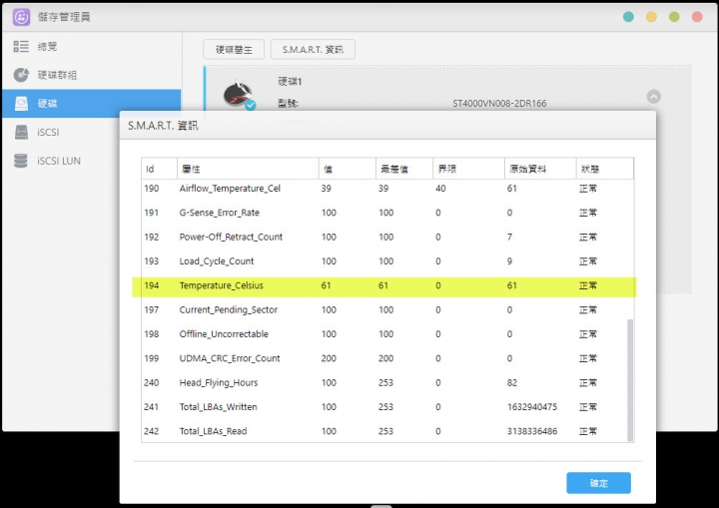This screenshot has width=719, height=508.
Task: Click raw value 82 for Head_Flying_Hours
Action: pyautogui.click(x=512, y=383)
